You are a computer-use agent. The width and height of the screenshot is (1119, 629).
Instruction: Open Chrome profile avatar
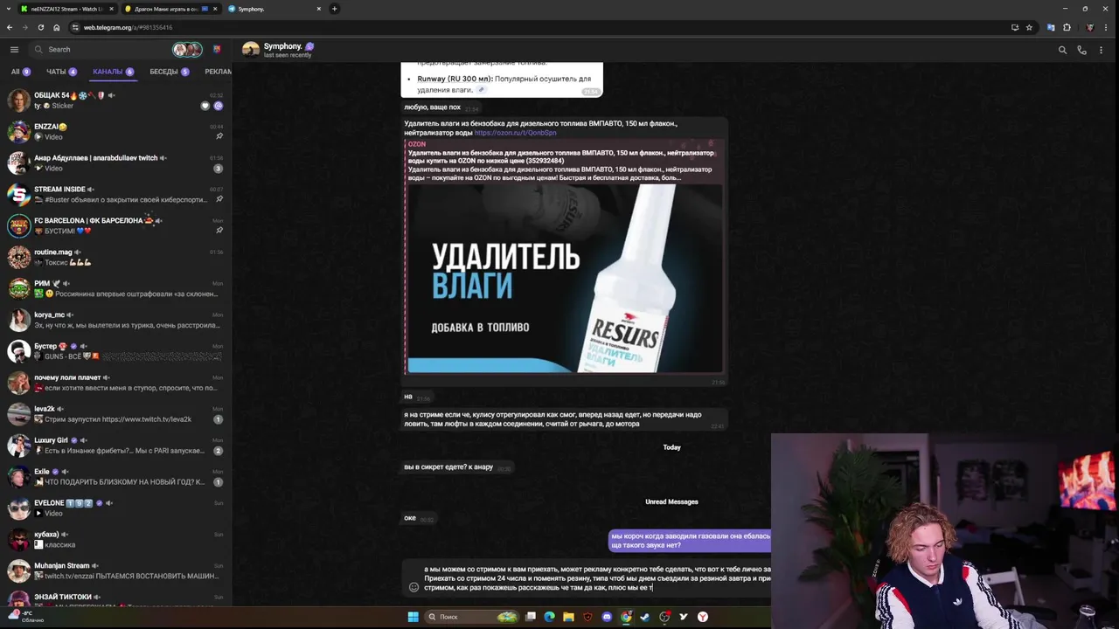pyautogui.click(x=1089, y=27)
